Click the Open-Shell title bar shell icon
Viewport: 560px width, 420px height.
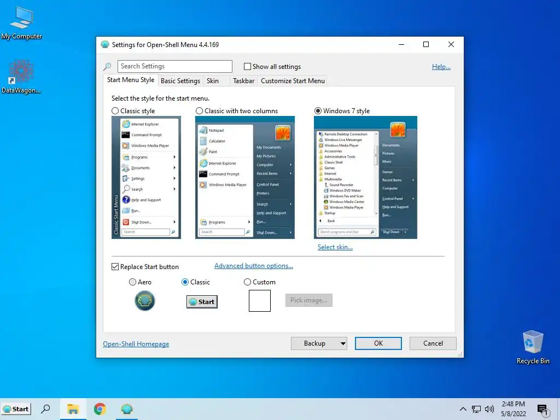(x=104, y=45)
